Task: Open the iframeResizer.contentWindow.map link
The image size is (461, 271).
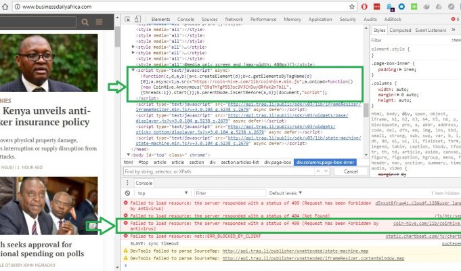Action: tap(313, 258)
